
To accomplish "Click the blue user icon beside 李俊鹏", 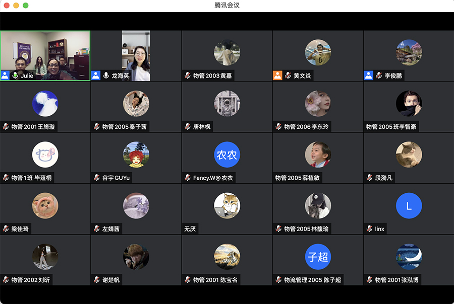I will tap(369, 75).
